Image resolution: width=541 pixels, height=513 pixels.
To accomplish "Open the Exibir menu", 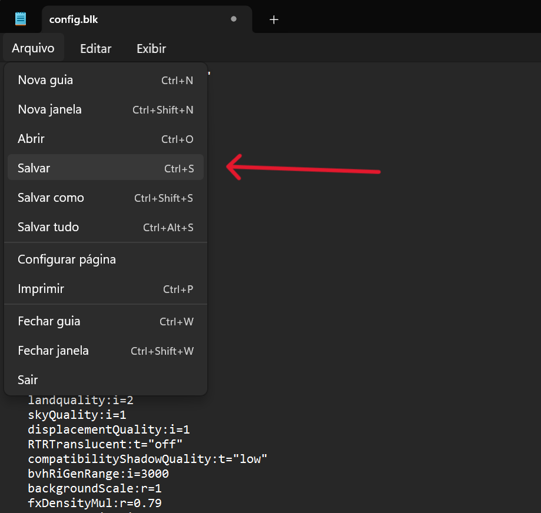I will tap(151, 49).
